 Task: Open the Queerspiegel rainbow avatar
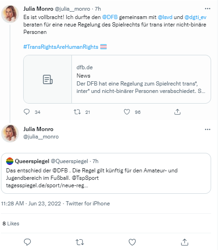10,161
